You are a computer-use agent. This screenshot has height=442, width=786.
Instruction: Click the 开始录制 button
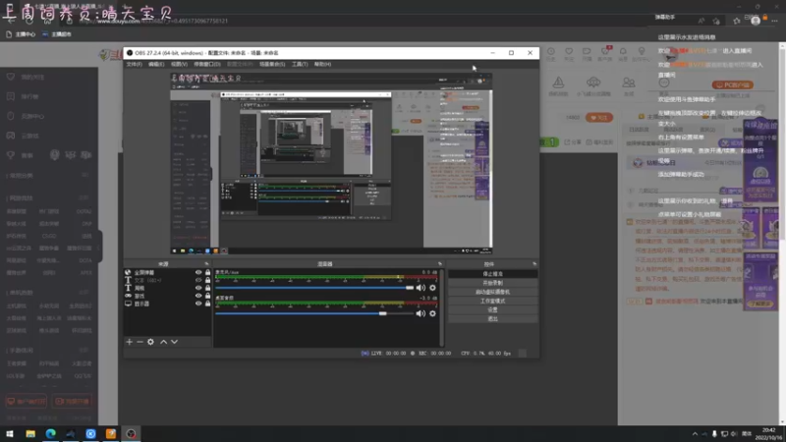493,283
